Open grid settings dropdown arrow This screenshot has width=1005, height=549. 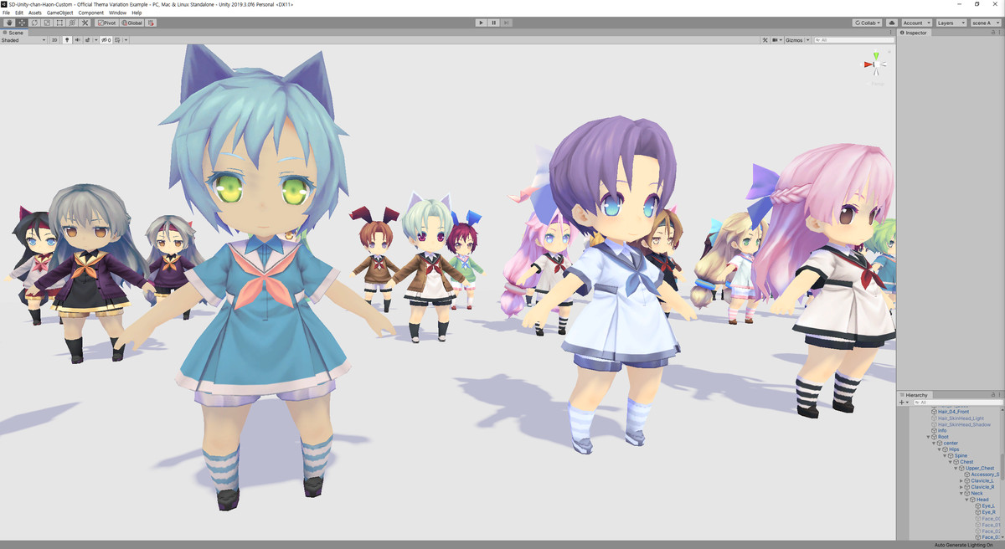tap(126, 40)
